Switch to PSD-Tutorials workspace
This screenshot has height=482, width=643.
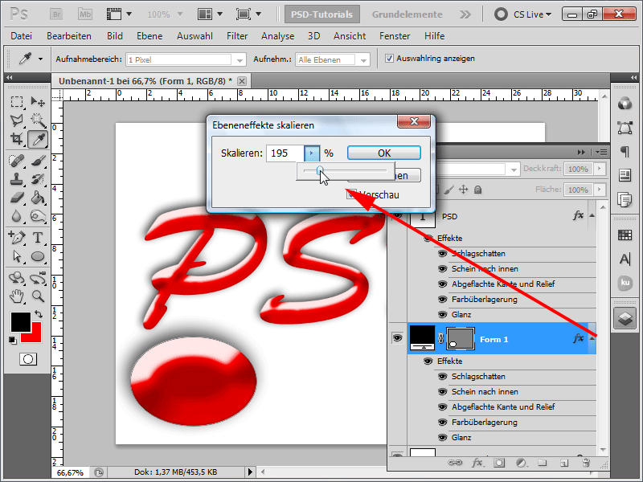tap(322, 14)
